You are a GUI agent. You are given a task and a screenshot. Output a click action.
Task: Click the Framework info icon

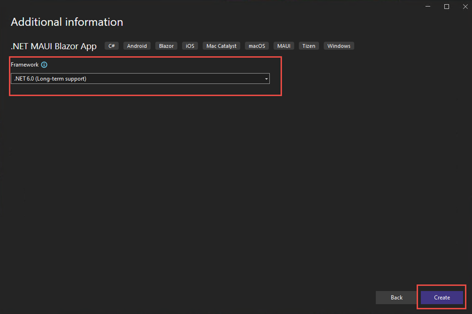[44, 65]
